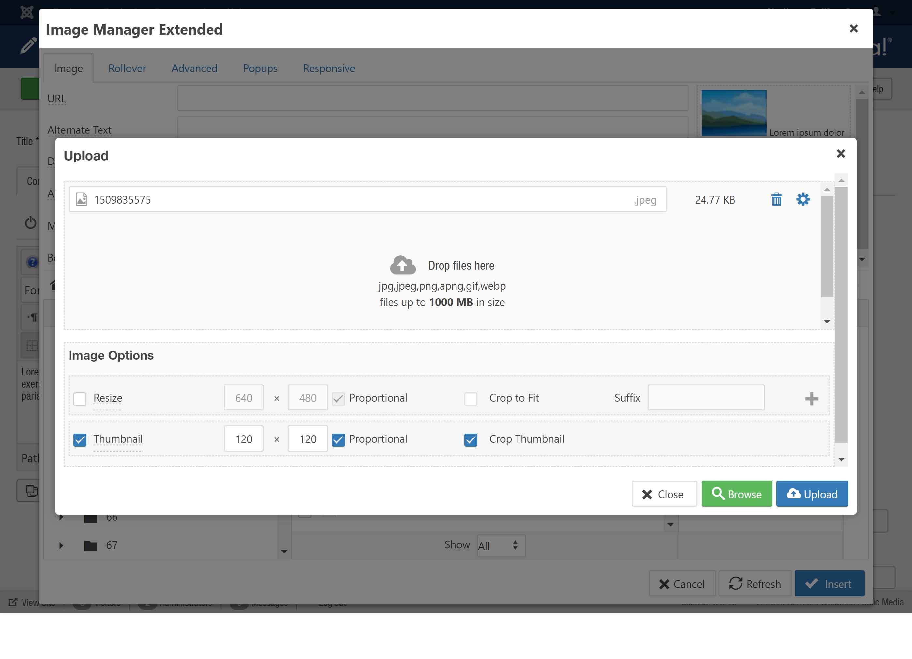Close the Upload dialog with the X icon
Screen dimensions: 912x659
click(x=841, y=154)
